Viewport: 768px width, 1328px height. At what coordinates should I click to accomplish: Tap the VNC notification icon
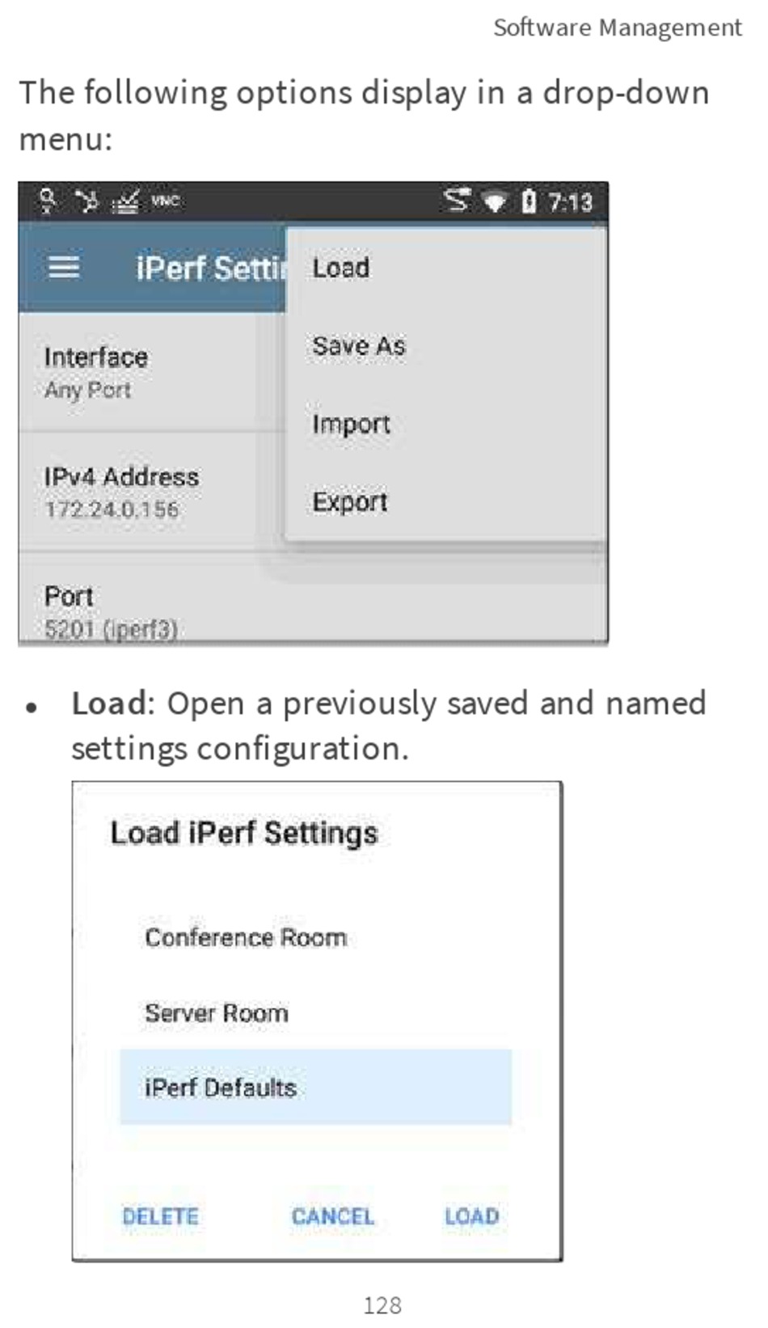click(166, 201)
